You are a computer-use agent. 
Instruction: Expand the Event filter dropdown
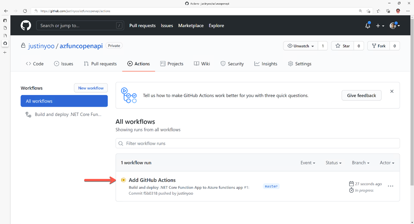pos(308,163)
